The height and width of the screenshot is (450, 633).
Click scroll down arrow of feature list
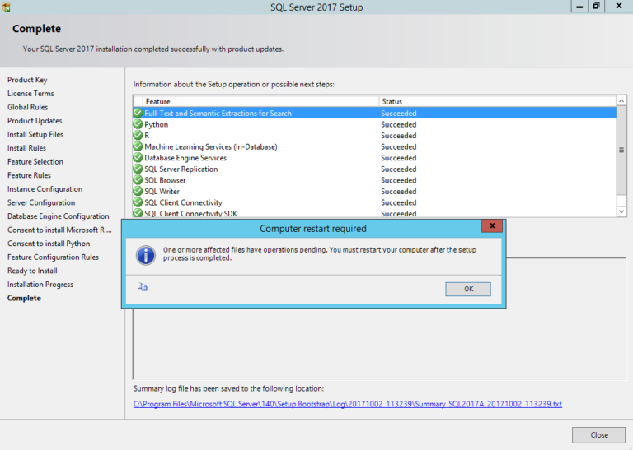pos(621,211)
